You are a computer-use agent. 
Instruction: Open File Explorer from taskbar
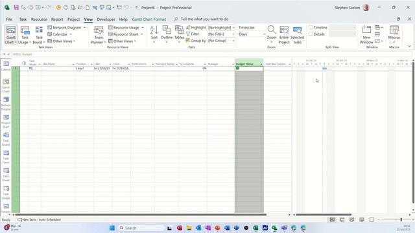pos(189,228)
